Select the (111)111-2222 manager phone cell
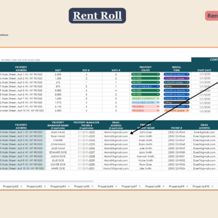This screenshot has width=218, height=218. click(86, 132)
